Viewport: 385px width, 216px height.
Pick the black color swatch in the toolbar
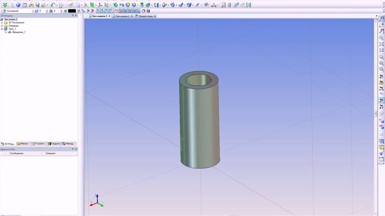[72, 11]
